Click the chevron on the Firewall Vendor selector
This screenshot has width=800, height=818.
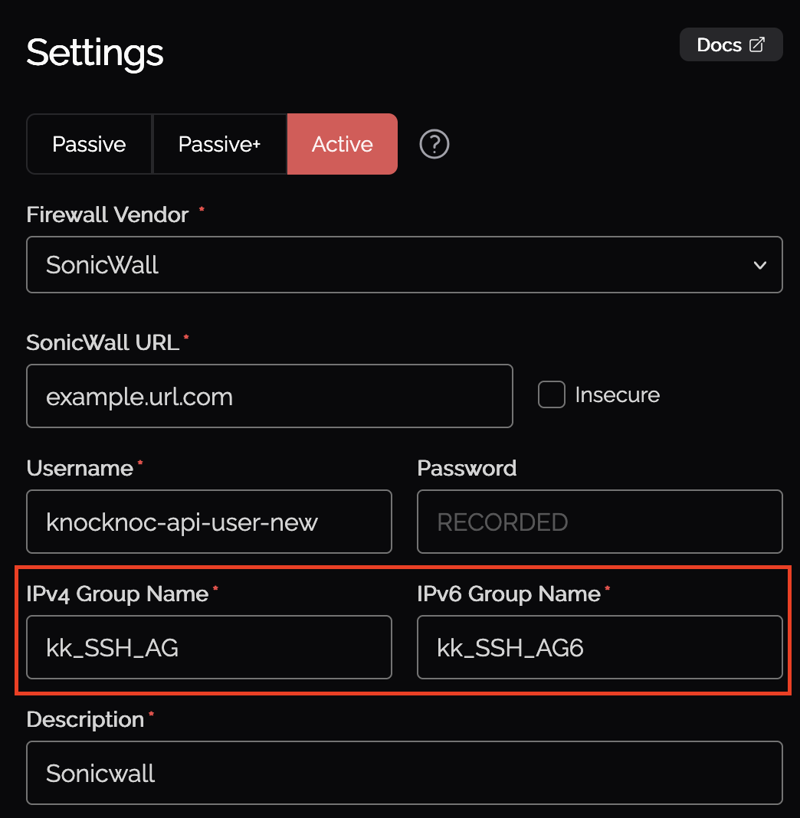tap(759, 264)
